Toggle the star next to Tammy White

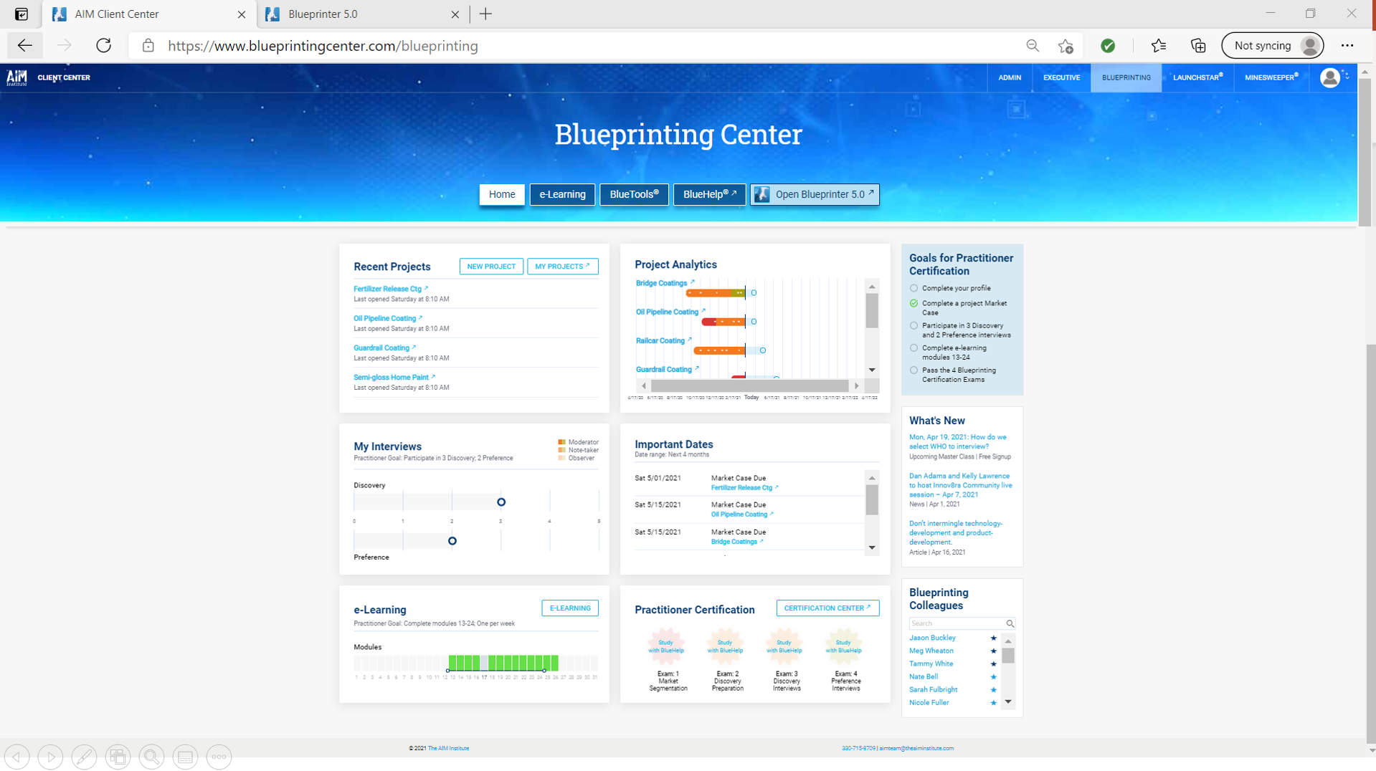click(x=993, y=664)
